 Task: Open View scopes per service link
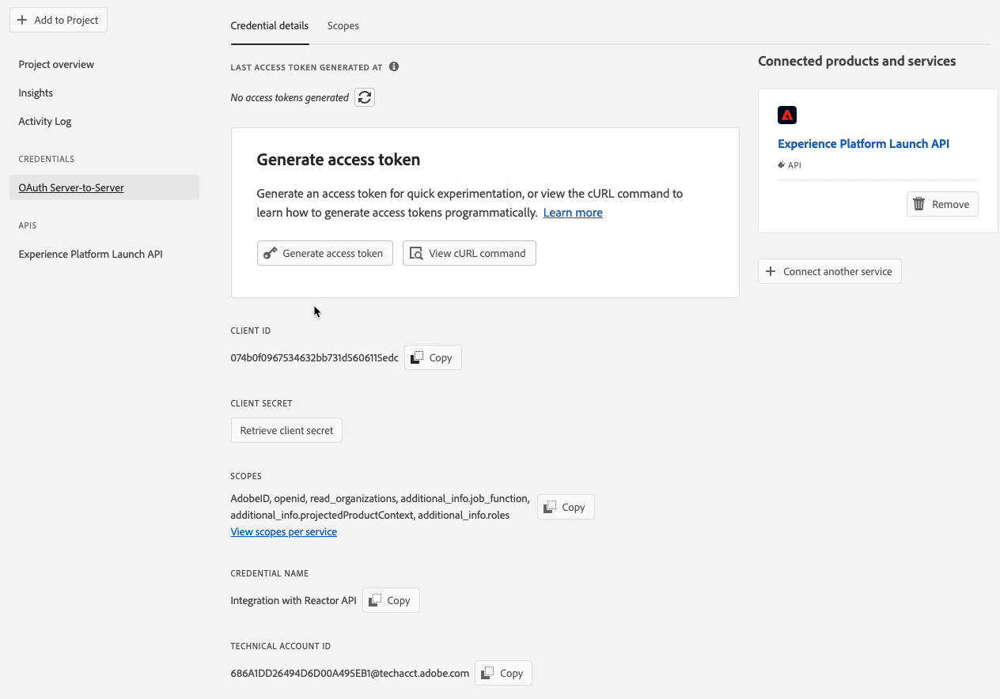coord(284,532)
